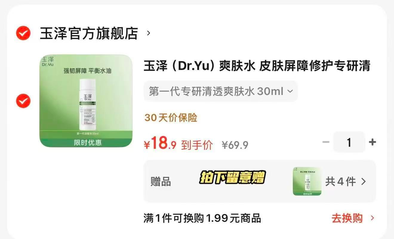Decrease quantity with the minus icon

326,142
